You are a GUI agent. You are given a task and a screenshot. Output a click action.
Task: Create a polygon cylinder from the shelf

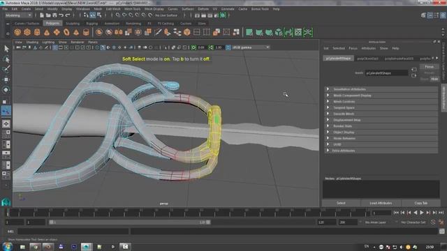coord(37,32)
